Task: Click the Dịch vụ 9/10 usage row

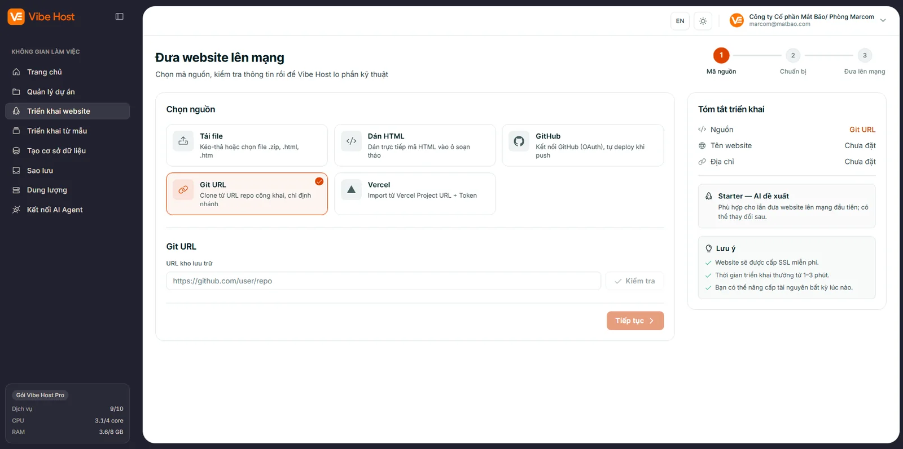Action: [68, 409]
